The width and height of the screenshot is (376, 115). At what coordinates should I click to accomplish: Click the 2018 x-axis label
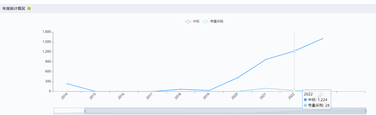pyautogui.click(x=178, y=96)
